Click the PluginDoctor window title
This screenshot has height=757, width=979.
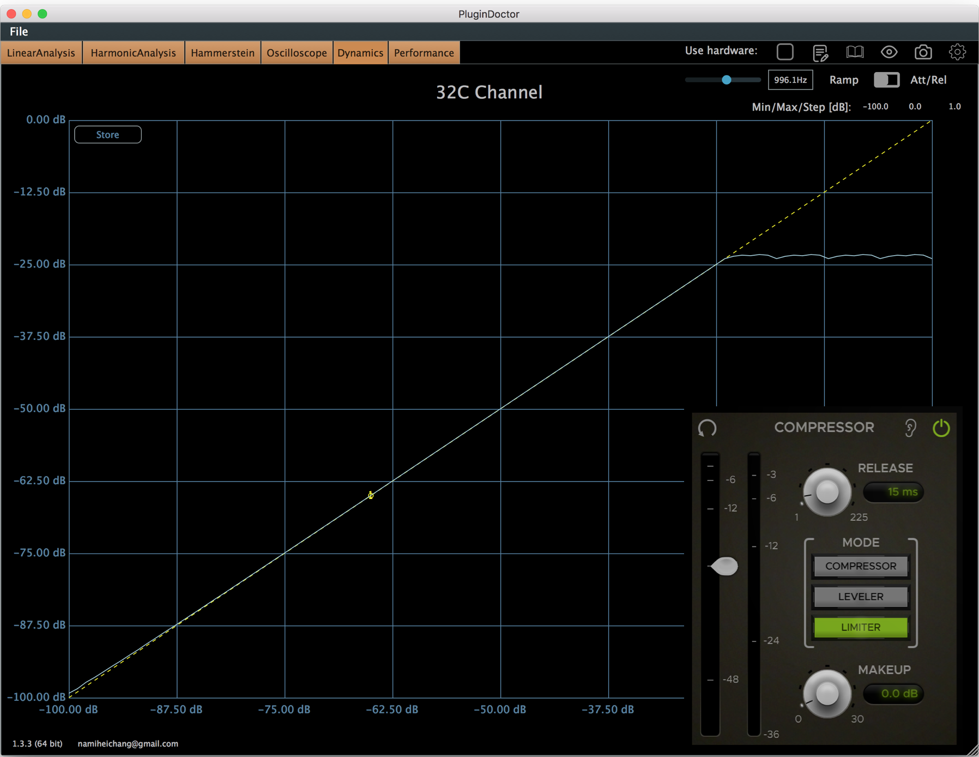489,14
